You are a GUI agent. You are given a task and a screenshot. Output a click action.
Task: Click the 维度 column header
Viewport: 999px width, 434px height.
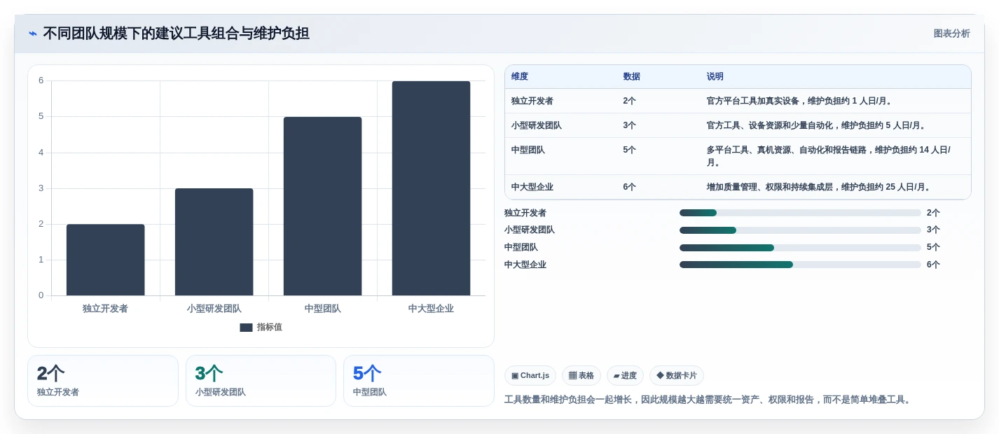tap(520, 77)
